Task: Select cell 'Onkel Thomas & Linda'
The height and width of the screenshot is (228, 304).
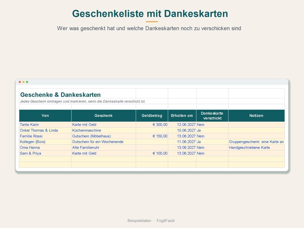Action: click(x=45, y=130)
